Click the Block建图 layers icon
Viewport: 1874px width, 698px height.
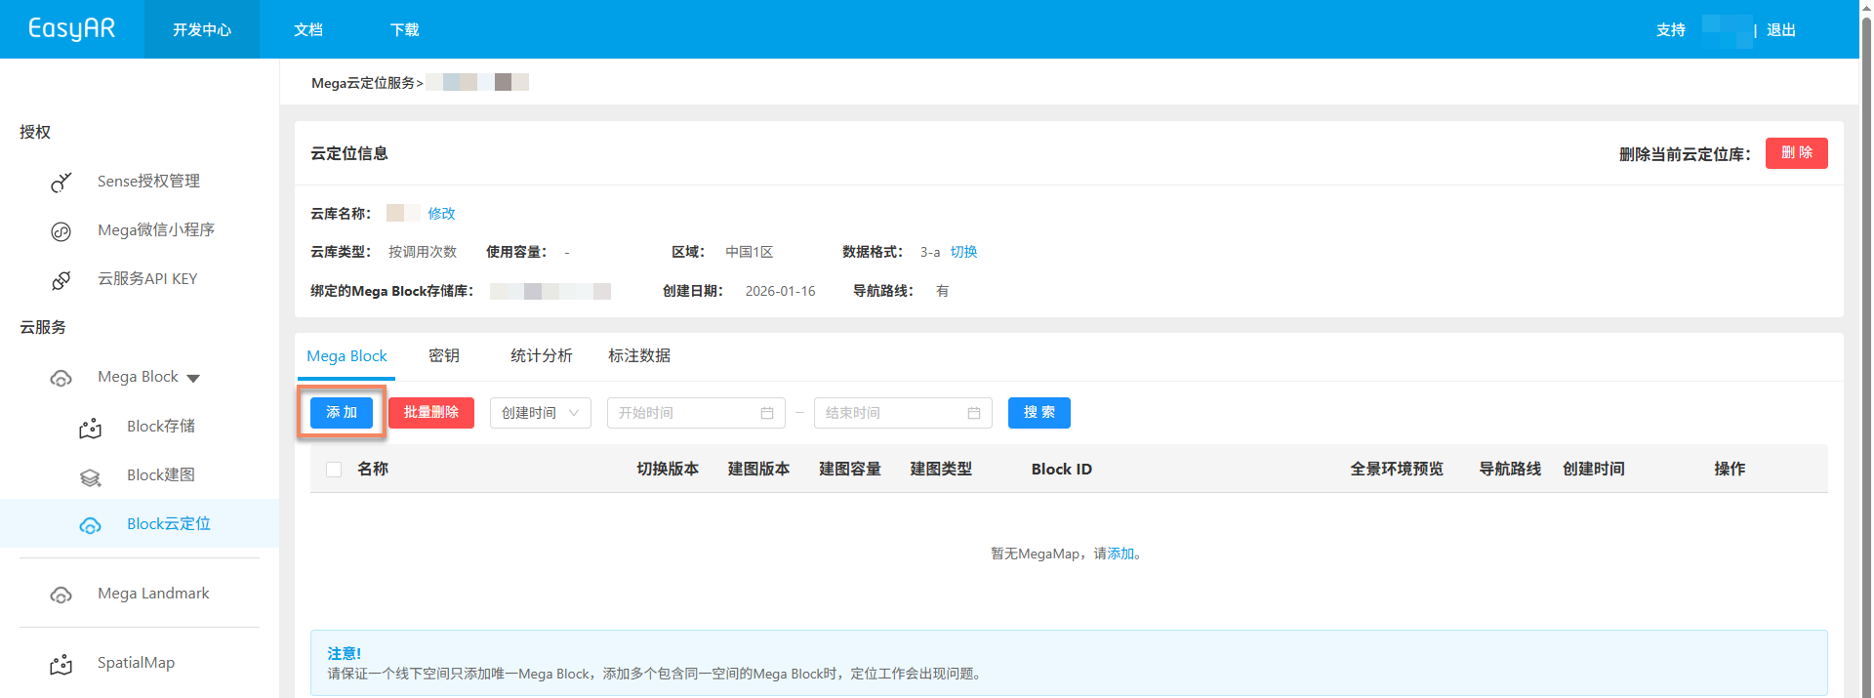click(x=90, y=476)
